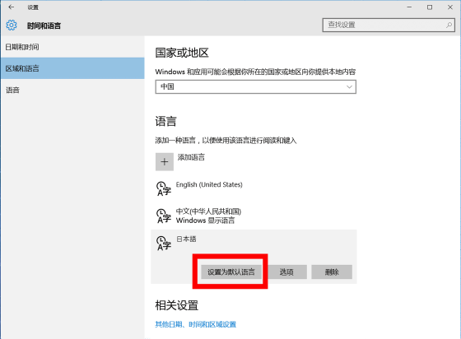Click the 添加语言 label
Image resolution: width=461 pixels, height=339 pixels.
[191, 157]
